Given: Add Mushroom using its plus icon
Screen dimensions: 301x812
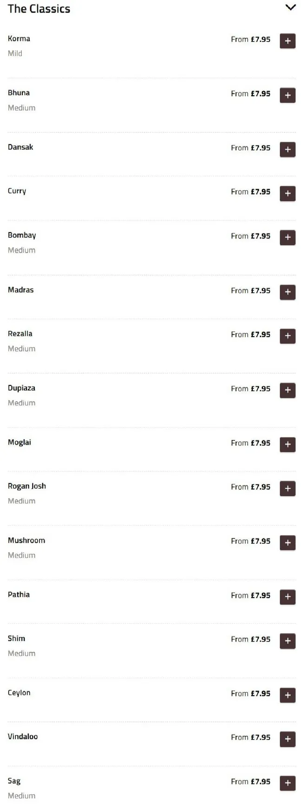Looking at the screenshot, I should pyautogui.click(x=288, y=543).
